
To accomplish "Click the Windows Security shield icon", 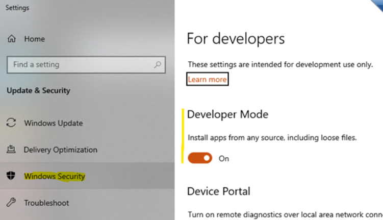I will coord(11,176).
